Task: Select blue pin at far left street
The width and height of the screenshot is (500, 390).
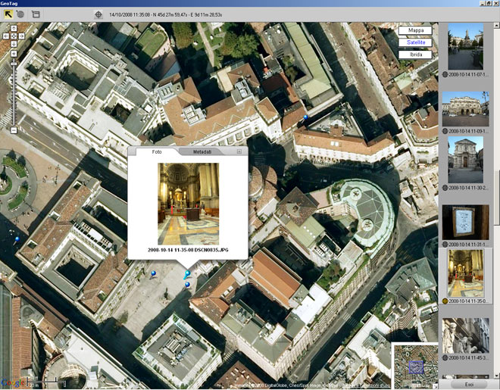Action: click(x=17, y=239)
